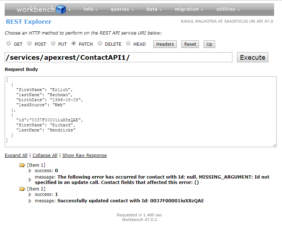Click the Up button

(x=209, y=44)
